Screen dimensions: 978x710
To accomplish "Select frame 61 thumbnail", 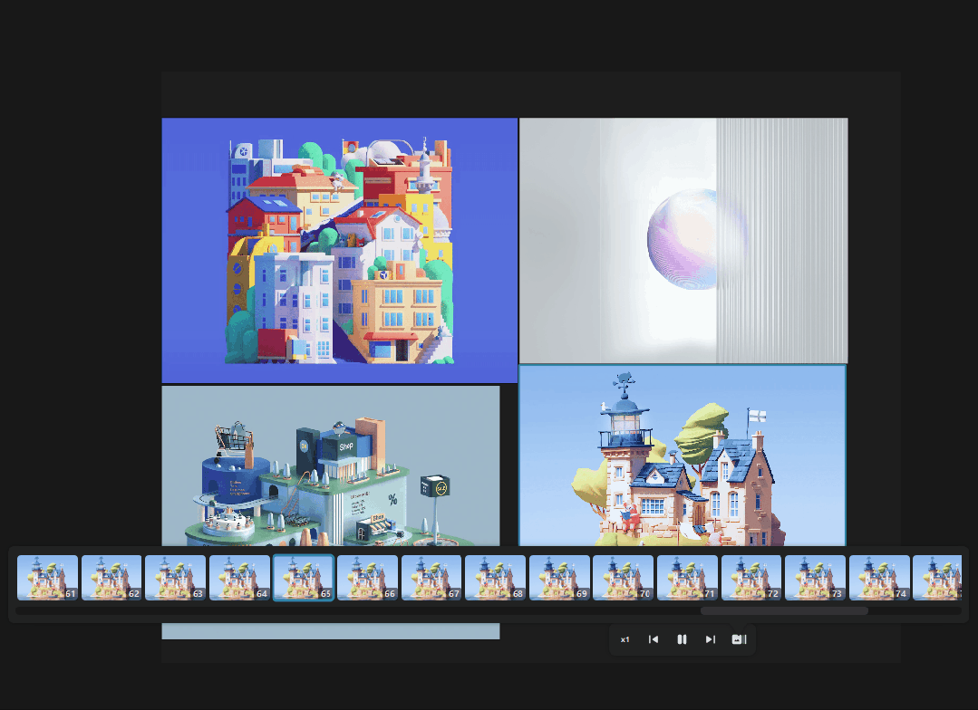I will (47, 578).
